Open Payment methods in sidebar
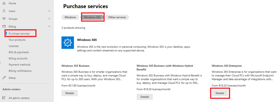Viewport: 280px width, 102px height. [19, 65]
